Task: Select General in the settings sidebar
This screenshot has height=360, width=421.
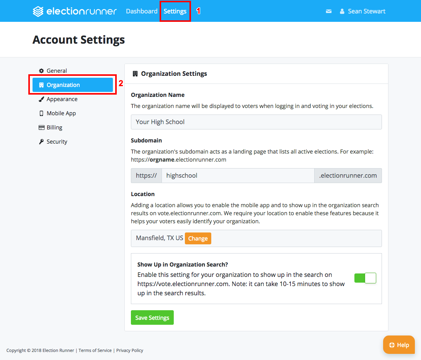Action: tap(73, 70)
